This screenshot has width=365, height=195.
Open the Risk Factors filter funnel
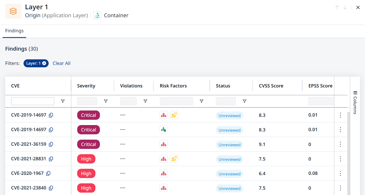201,101
